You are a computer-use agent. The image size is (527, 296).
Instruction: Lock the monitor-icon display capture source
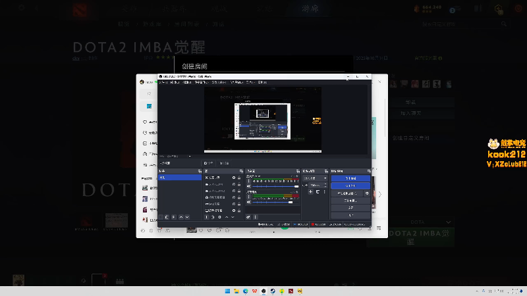pyautogui.click(x=239, y=210)
